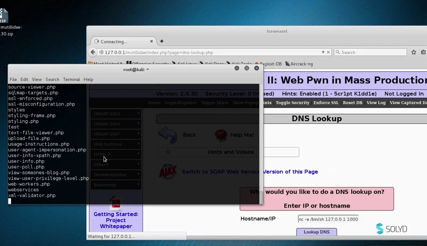The height and width of the screenshot is (246, 427).
Task: Minimize the root@kali terminal window
Action: coord(237,68)
